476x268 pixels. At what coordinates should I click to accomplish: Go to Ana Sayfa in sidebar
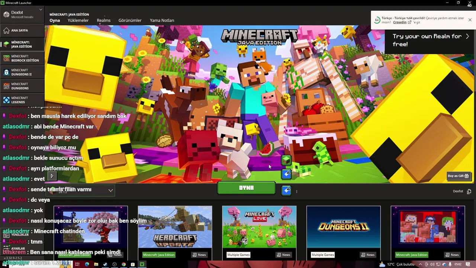pyautogui.click(x=22, y=30)
